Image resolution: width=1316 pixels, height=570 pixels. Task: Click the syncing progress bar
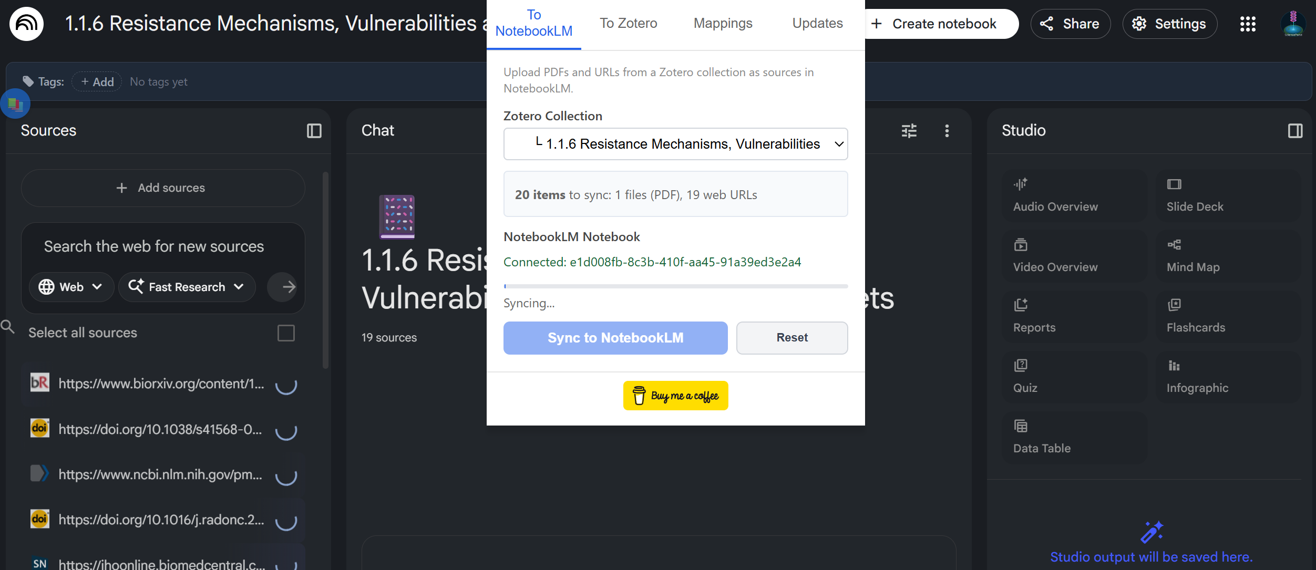click(675, 286)
